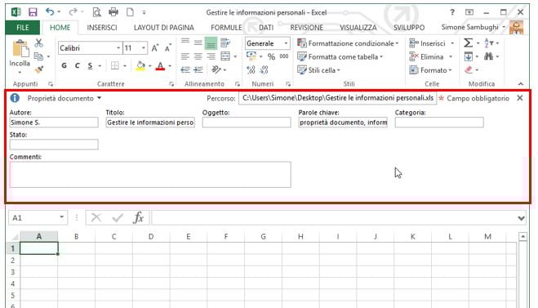
Task: Open the Calibri font name dropdown
Action: click(x=118, y=48)
